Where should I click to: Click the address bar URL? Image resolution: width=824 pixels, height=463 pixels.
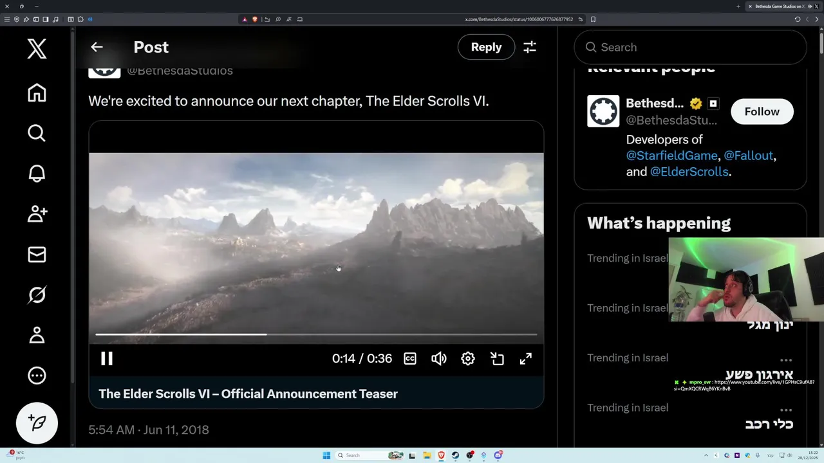coord(519,19)
